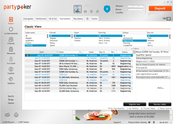Sort by the Status column header
173x124 pixels.
pyautogui.click(x=125, y=52)
